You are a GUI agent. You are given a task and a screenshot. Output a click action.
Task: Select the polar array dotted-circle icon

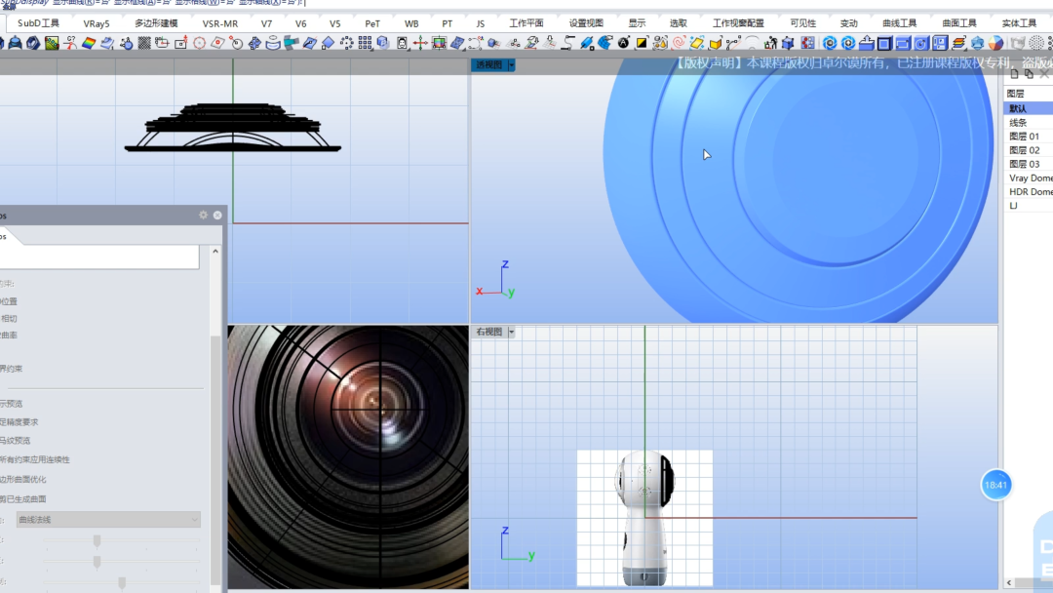[346, 43]
